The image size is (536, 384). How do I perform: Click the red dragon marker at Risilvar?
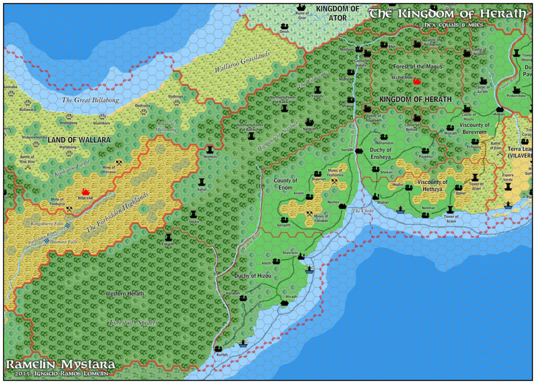tap(85, 192)
